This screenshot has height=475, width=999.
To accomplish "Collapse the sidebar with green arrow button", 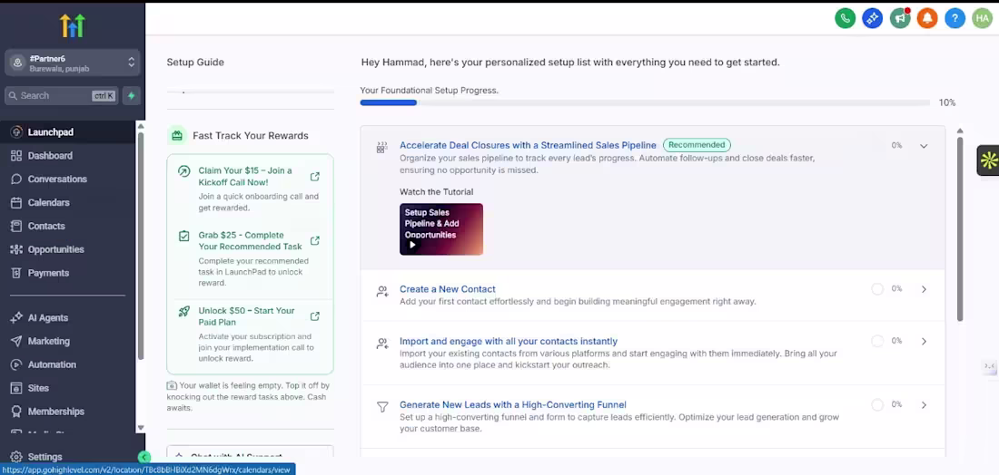I will pyautogui.click(x=144, y=457).
